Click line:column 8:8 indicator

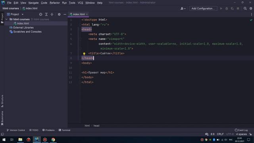tap(213, 134)
